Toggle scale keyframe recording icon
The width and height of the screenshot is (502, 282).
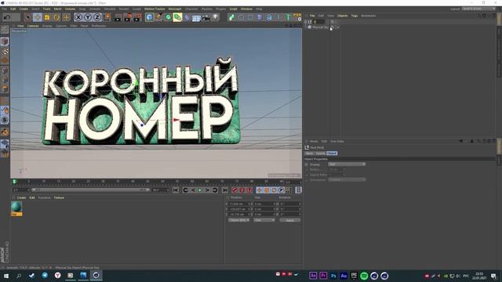pyautogui.click(x=267, y=190)
